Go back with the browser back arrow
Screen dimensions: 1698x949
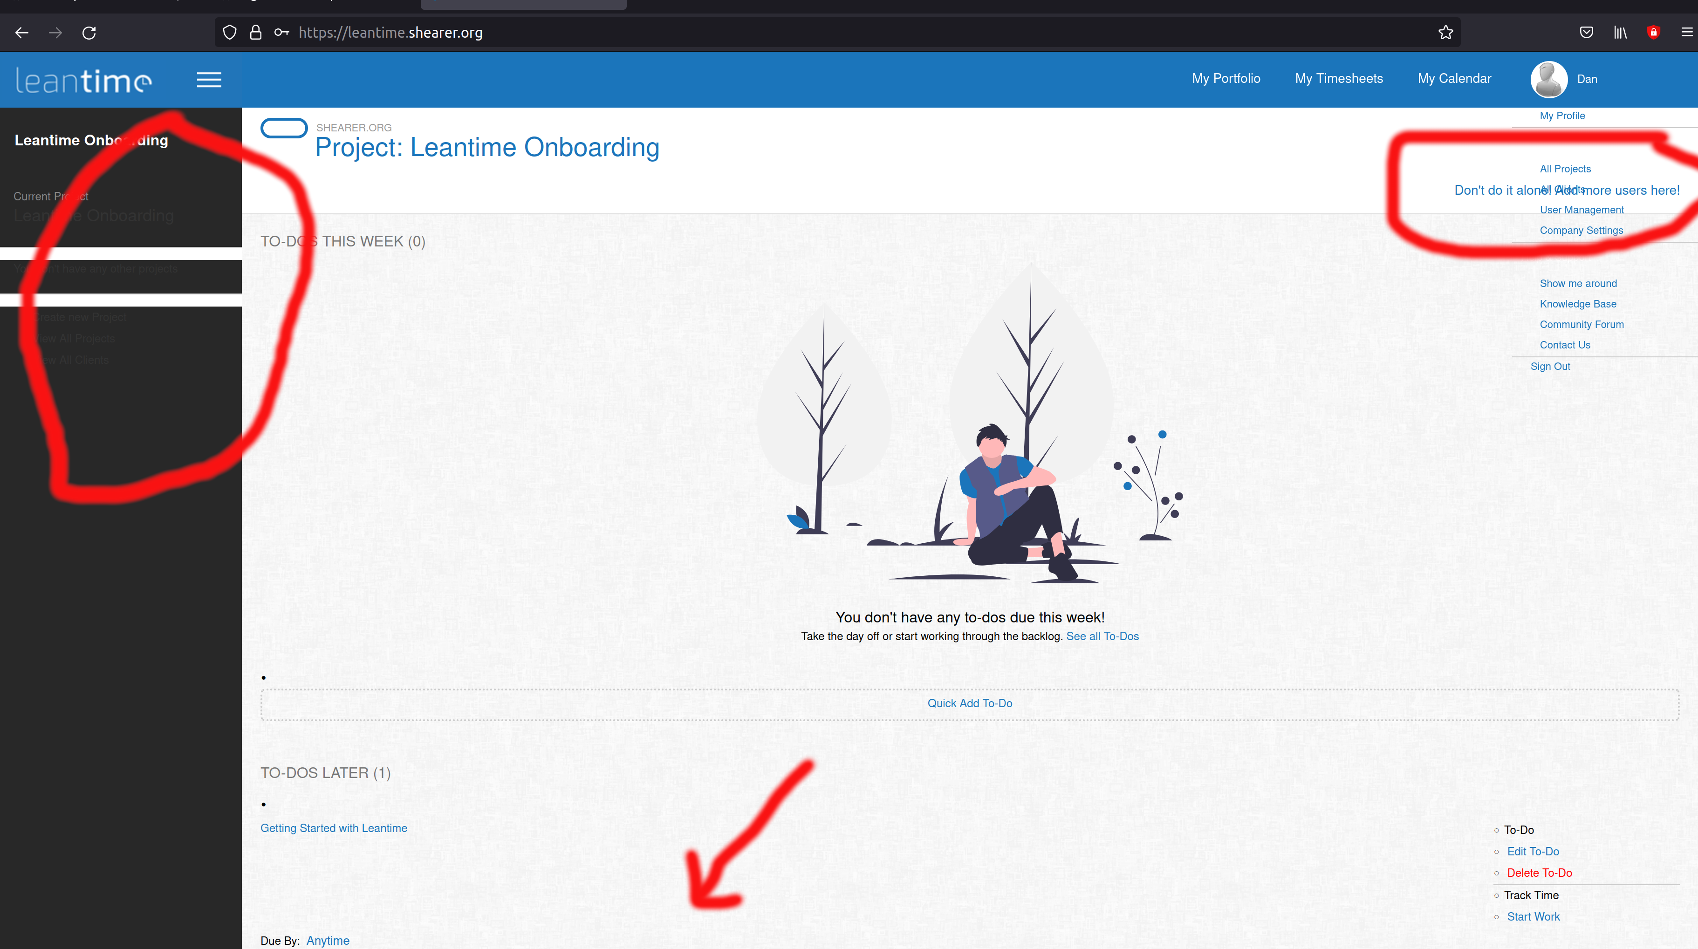pyautogui.click(x=22, y=32)
